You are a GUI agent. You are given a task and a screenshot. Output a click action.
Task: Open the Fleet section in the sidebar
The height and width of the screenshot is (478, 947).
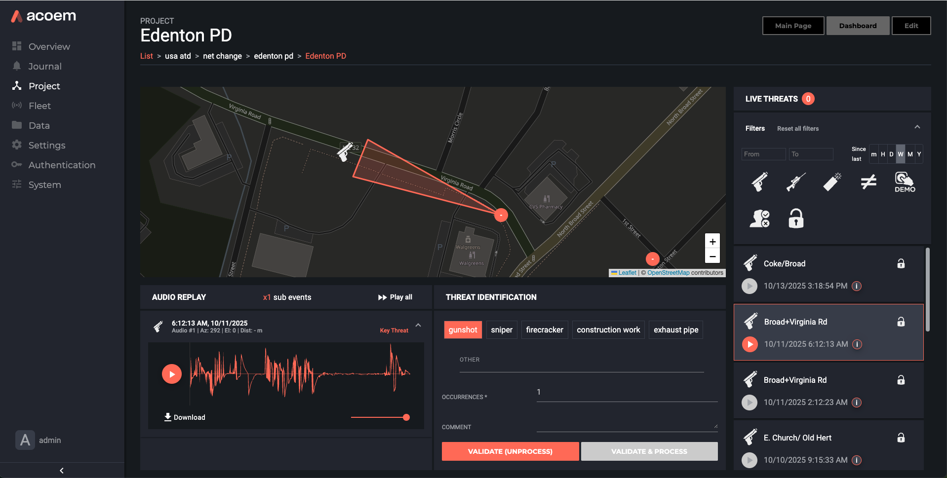(x=39, y=106)
